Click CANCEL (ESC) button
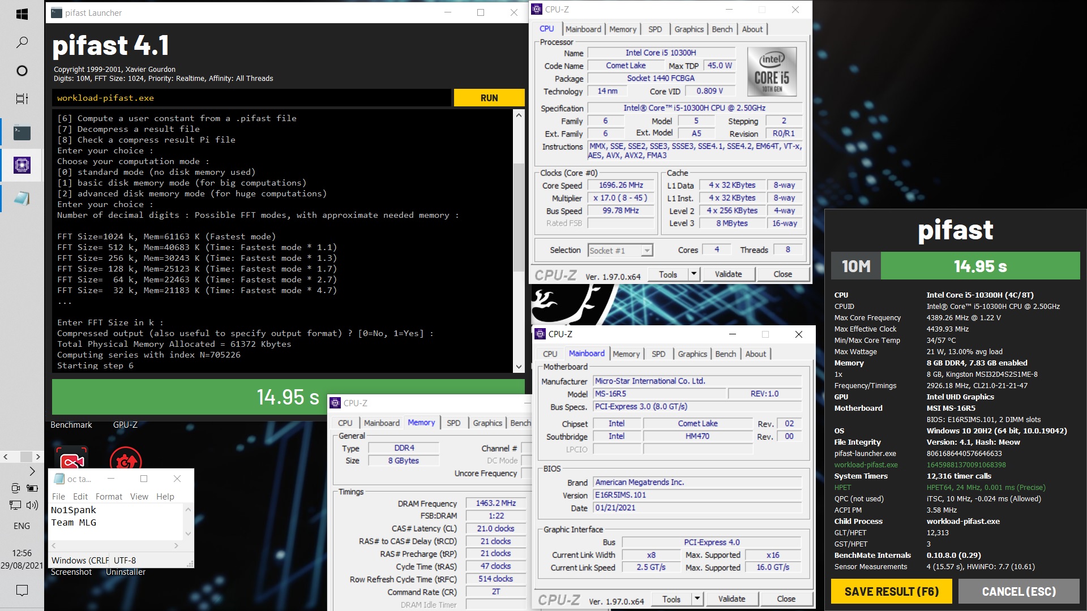Image resolution: width=1087 pixels, height=611 pixels. (x=1019, y=592)
